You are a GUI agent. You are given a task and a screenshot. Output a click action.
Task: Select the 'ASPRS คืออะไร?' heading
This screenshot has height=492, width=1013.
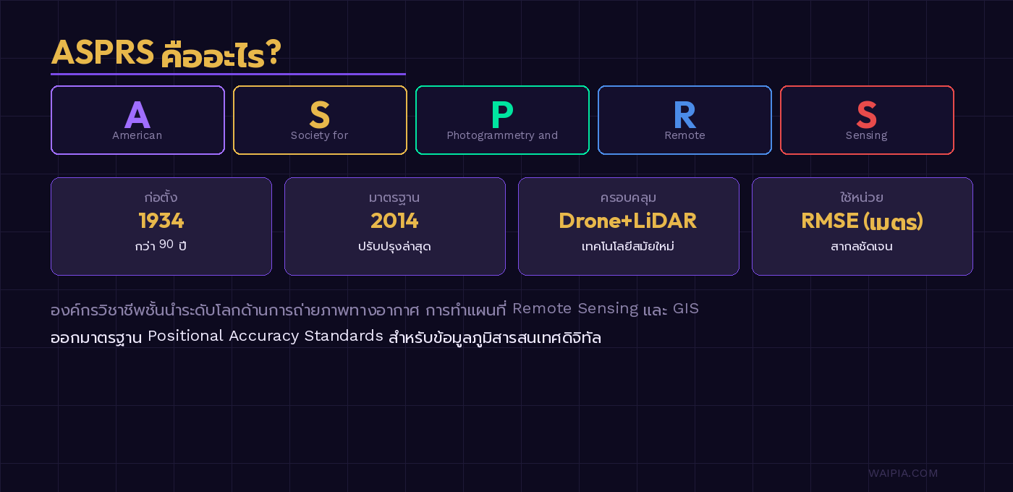[x=166, y=53]
